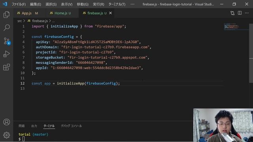Click line number 12 in gutter
The image size is (253, 142).
(23, 83)
